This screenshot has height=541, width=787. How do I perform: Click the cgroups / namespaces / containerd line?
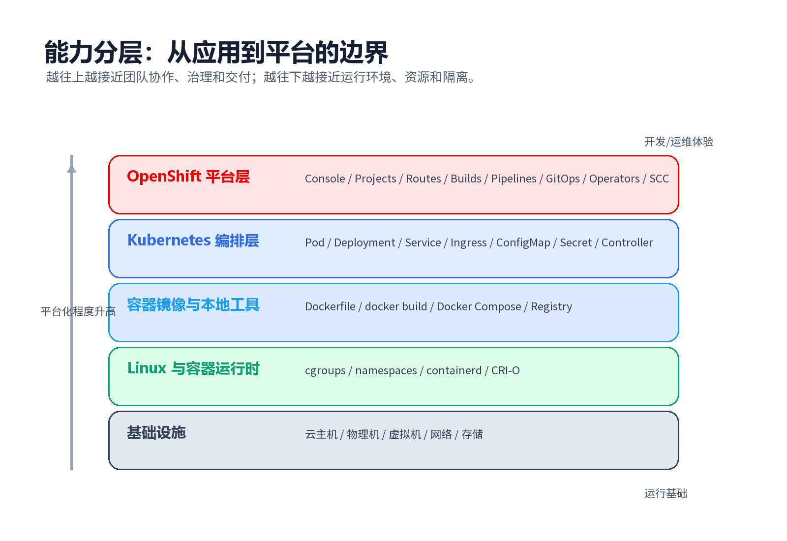click(412, 370)
